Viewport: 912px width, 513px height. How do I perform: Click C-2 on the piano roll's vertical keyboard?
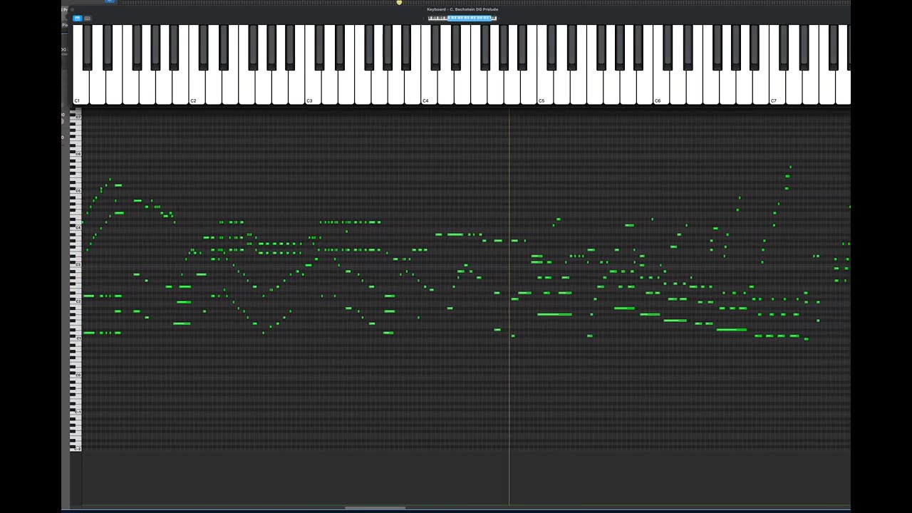click(x=76, y=449)
